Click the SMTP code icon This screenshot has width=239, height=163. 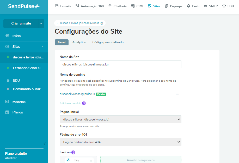tap(205, 6)
